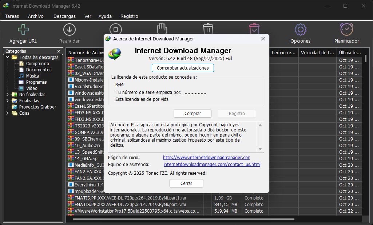Click the VisualStudioSe file icon
The height and width of the screenshot is (225, 373).
(71, 86)
